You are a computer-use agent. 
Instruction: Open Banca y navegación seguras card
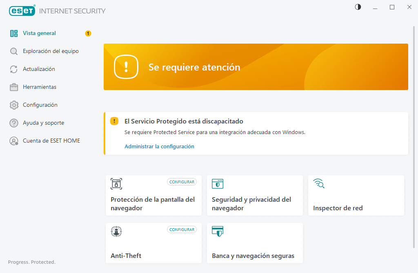tap(255, 243)
